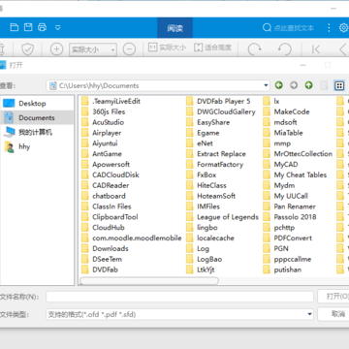
Task: Click the green back navigation arrow
Action: [279, 85]
